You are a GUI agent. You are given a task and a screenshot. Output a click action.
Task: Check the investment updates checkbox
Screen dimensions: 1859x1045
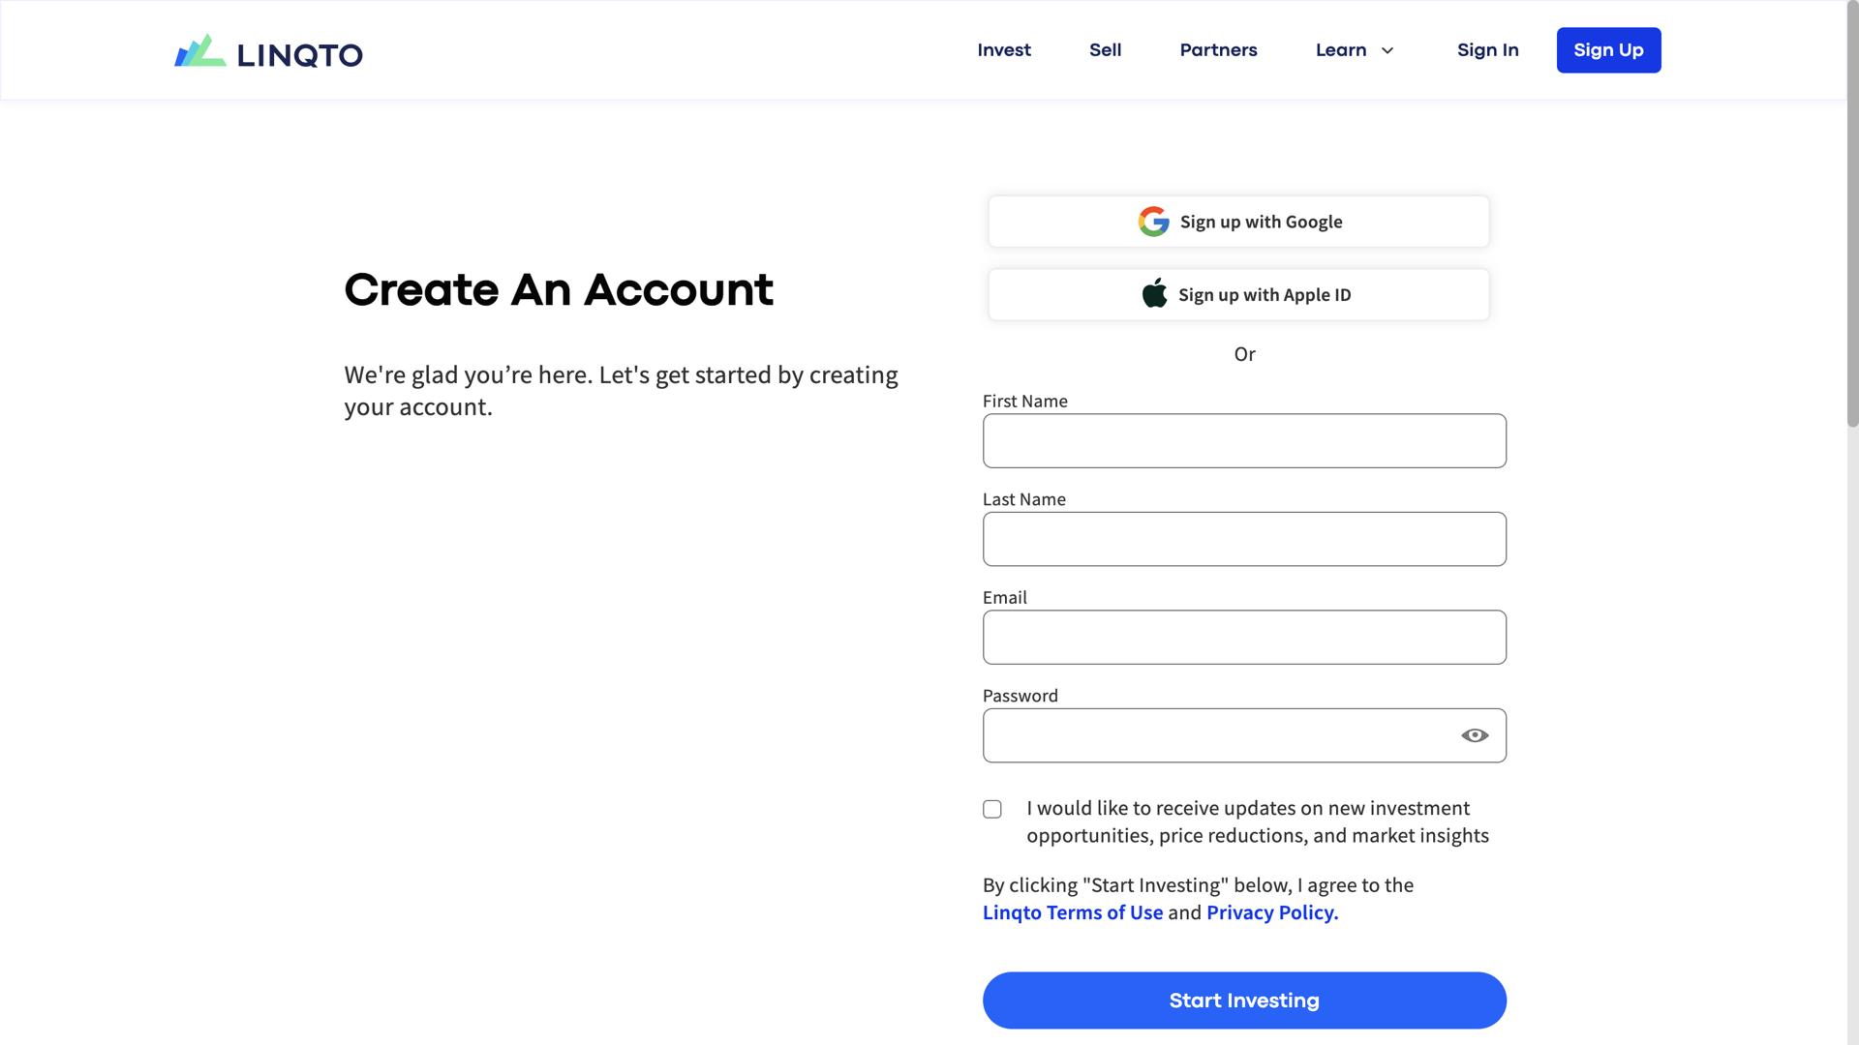pos(992,809)
